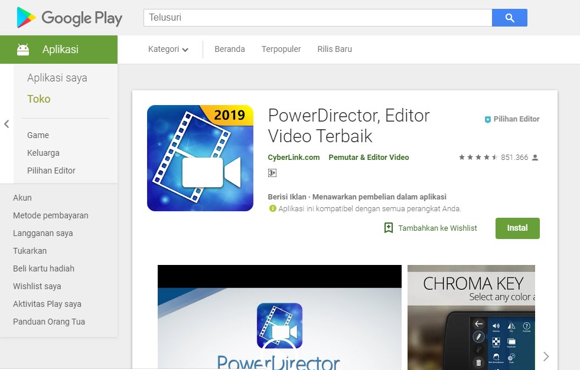Image resolution: width=580 pixels, height=370 pixels.
Task: Go to the Beranda tab
Action: click(x=230, y=49)
